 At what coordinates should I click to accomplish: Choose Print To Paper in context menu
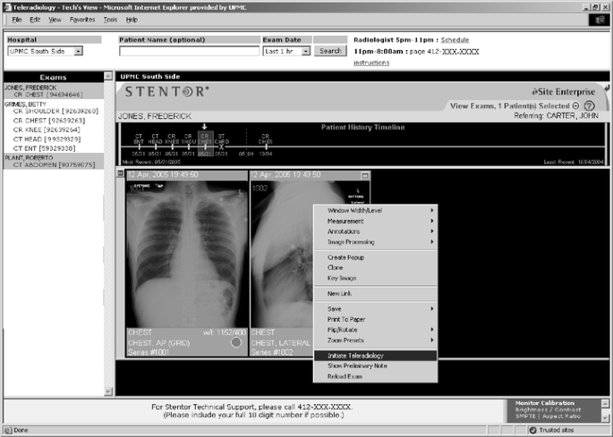tap(376, 319)
